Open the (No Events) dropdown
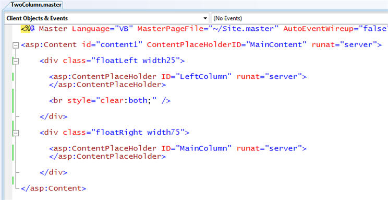The image size is (388, 200). [299, 18]
